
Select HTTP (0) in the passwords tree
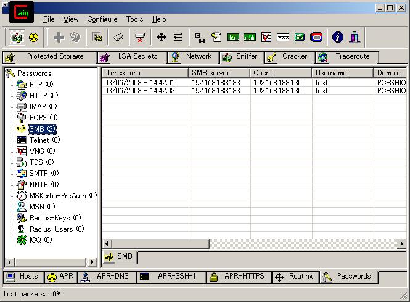coord(44,95)
